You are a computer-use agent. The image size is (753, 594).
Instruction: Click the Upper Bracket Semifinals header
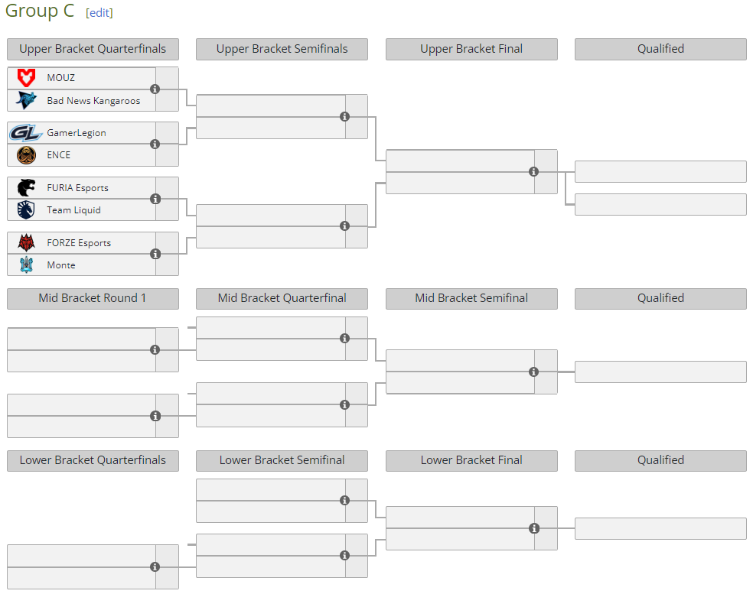(282, 49)
